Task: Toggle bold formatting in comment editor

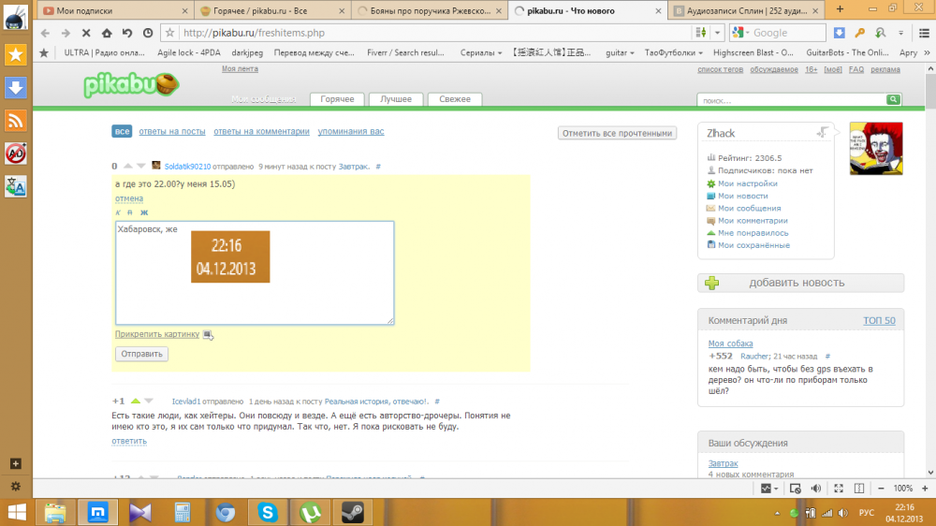Action: 144,212
